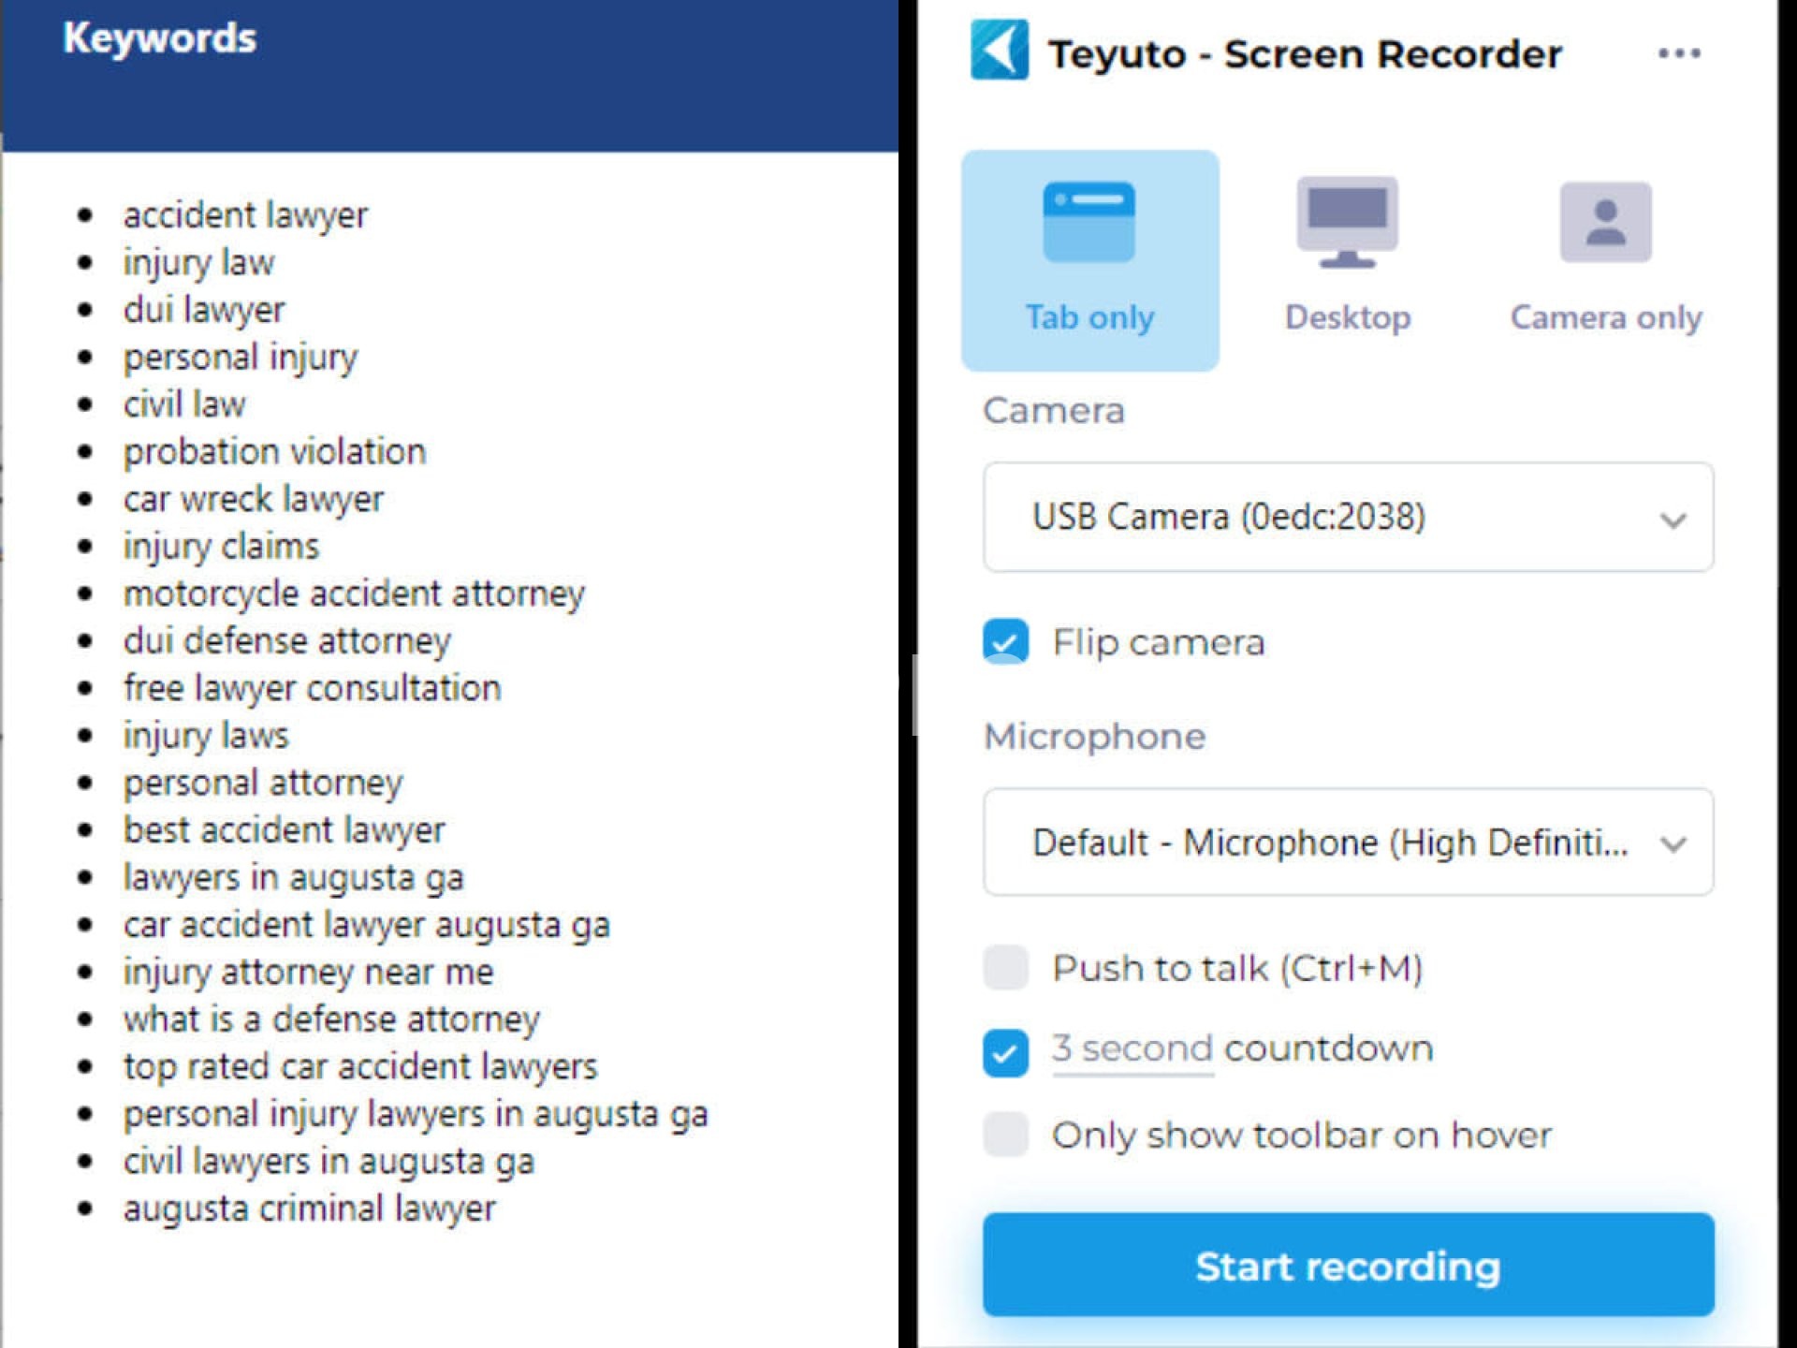Open the USB Camera dropdown
1797x1348 pixels.
point(1346,517)
